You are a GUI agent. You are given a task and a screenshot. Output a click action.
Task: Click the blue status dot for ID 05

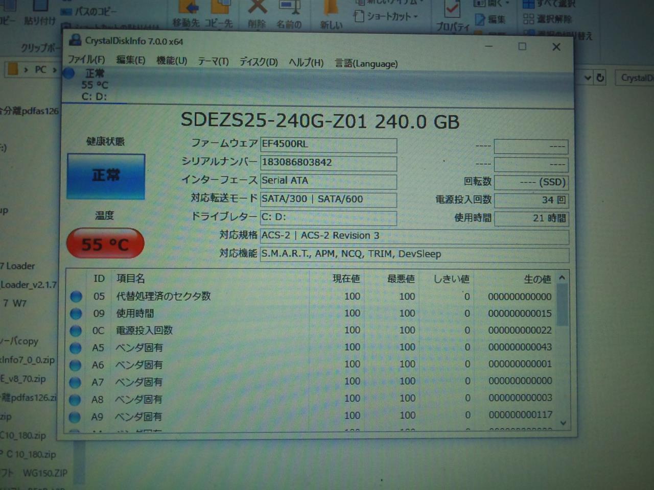pos(76,296)
